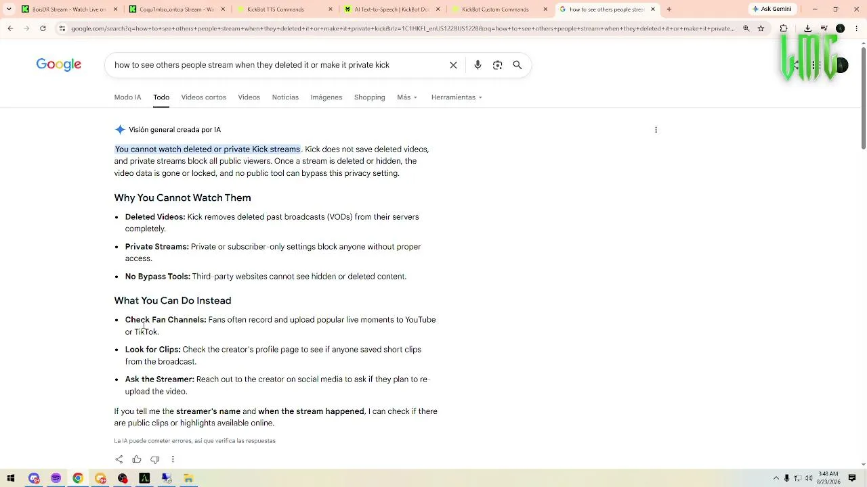Open the Videos cortos tab
867x487 pixels.
coord(203,97)
